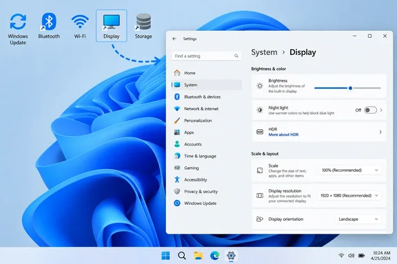Click System in the breadcrumb header
Viewport: 397px width, 264px height.
[264, 52]
